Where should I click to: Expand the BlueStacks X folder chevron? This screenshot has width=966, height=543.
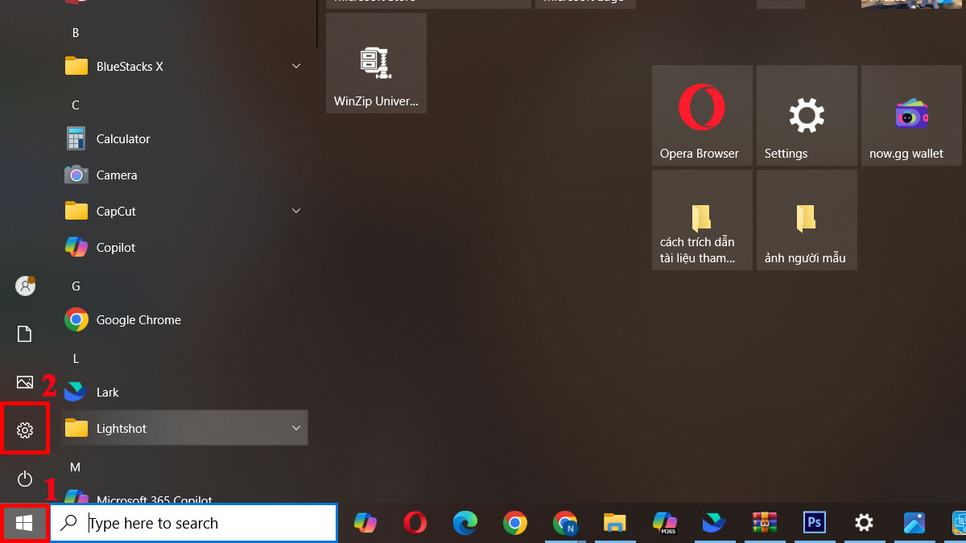click(x=296, y=66)
